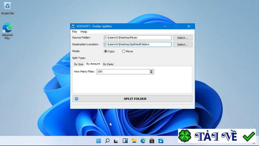259x146 pixels.
Task: Click Select button for Source Folder
Action: pyautogui.click(x=183, y=38)
